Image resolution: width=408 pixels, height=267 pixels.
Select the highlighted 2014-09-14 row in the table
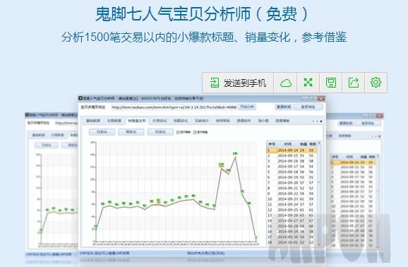coord(292,150)
